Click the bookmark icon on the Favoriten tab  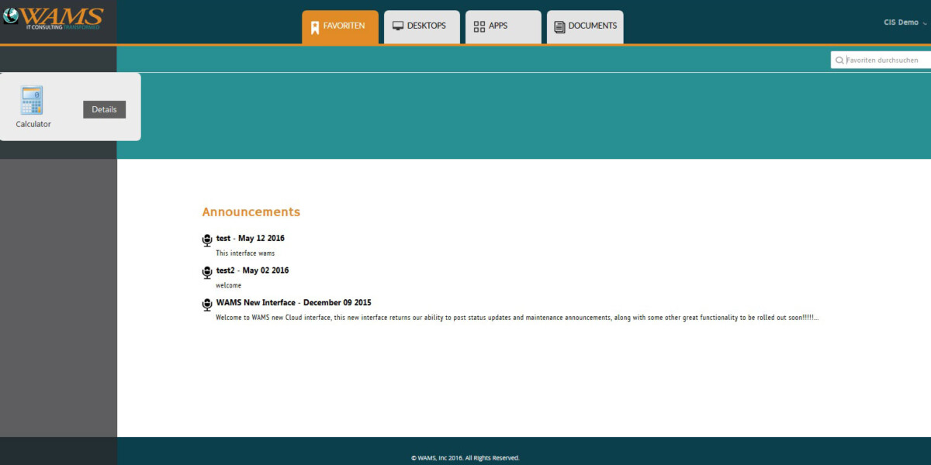(314, 27)
